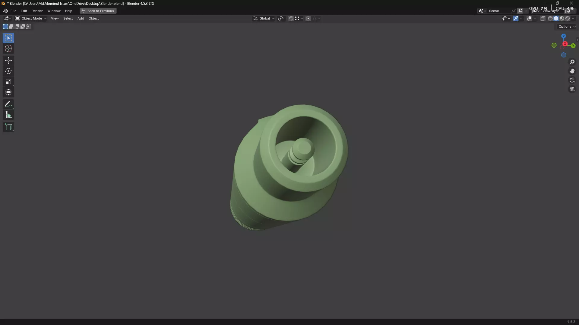Viewport: 579px width, 325px height.
Task: Open the Add menu
Action: point(81,19)
